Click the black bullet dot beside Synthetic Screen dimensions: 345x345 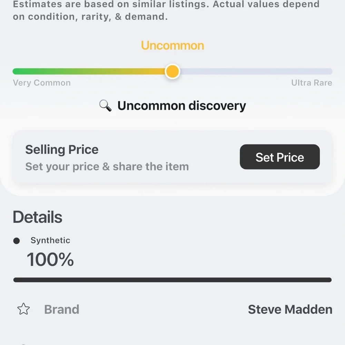click(17, 241)
